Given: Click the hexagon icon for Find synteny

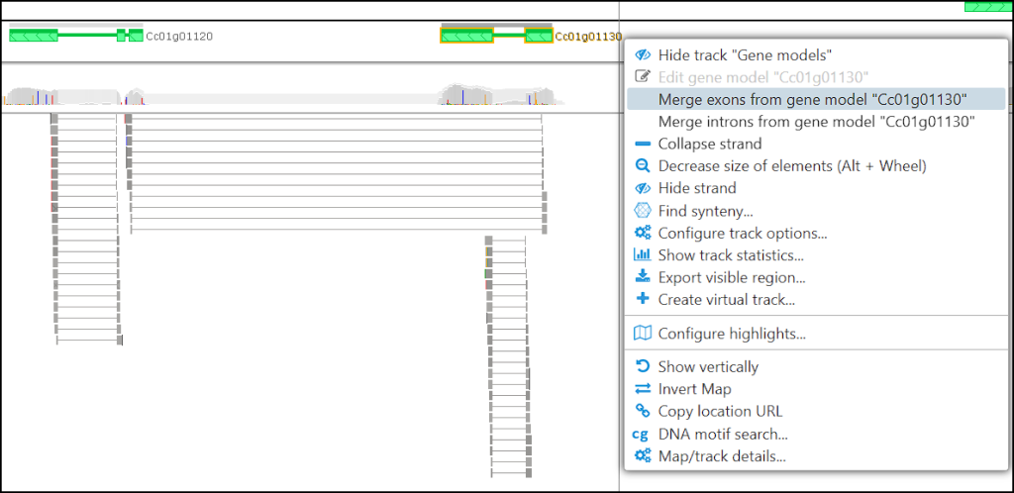Looking at the screenshot, I should click(x=642, y=211).
